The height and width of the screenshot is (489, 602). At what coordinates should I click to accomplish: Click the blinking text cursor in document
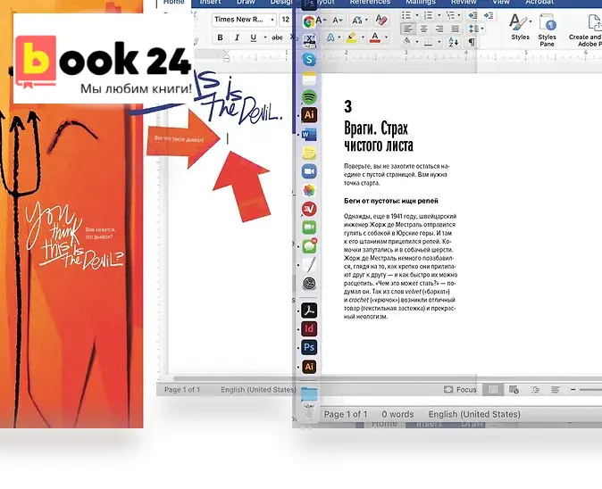click(x=228, y=138)
